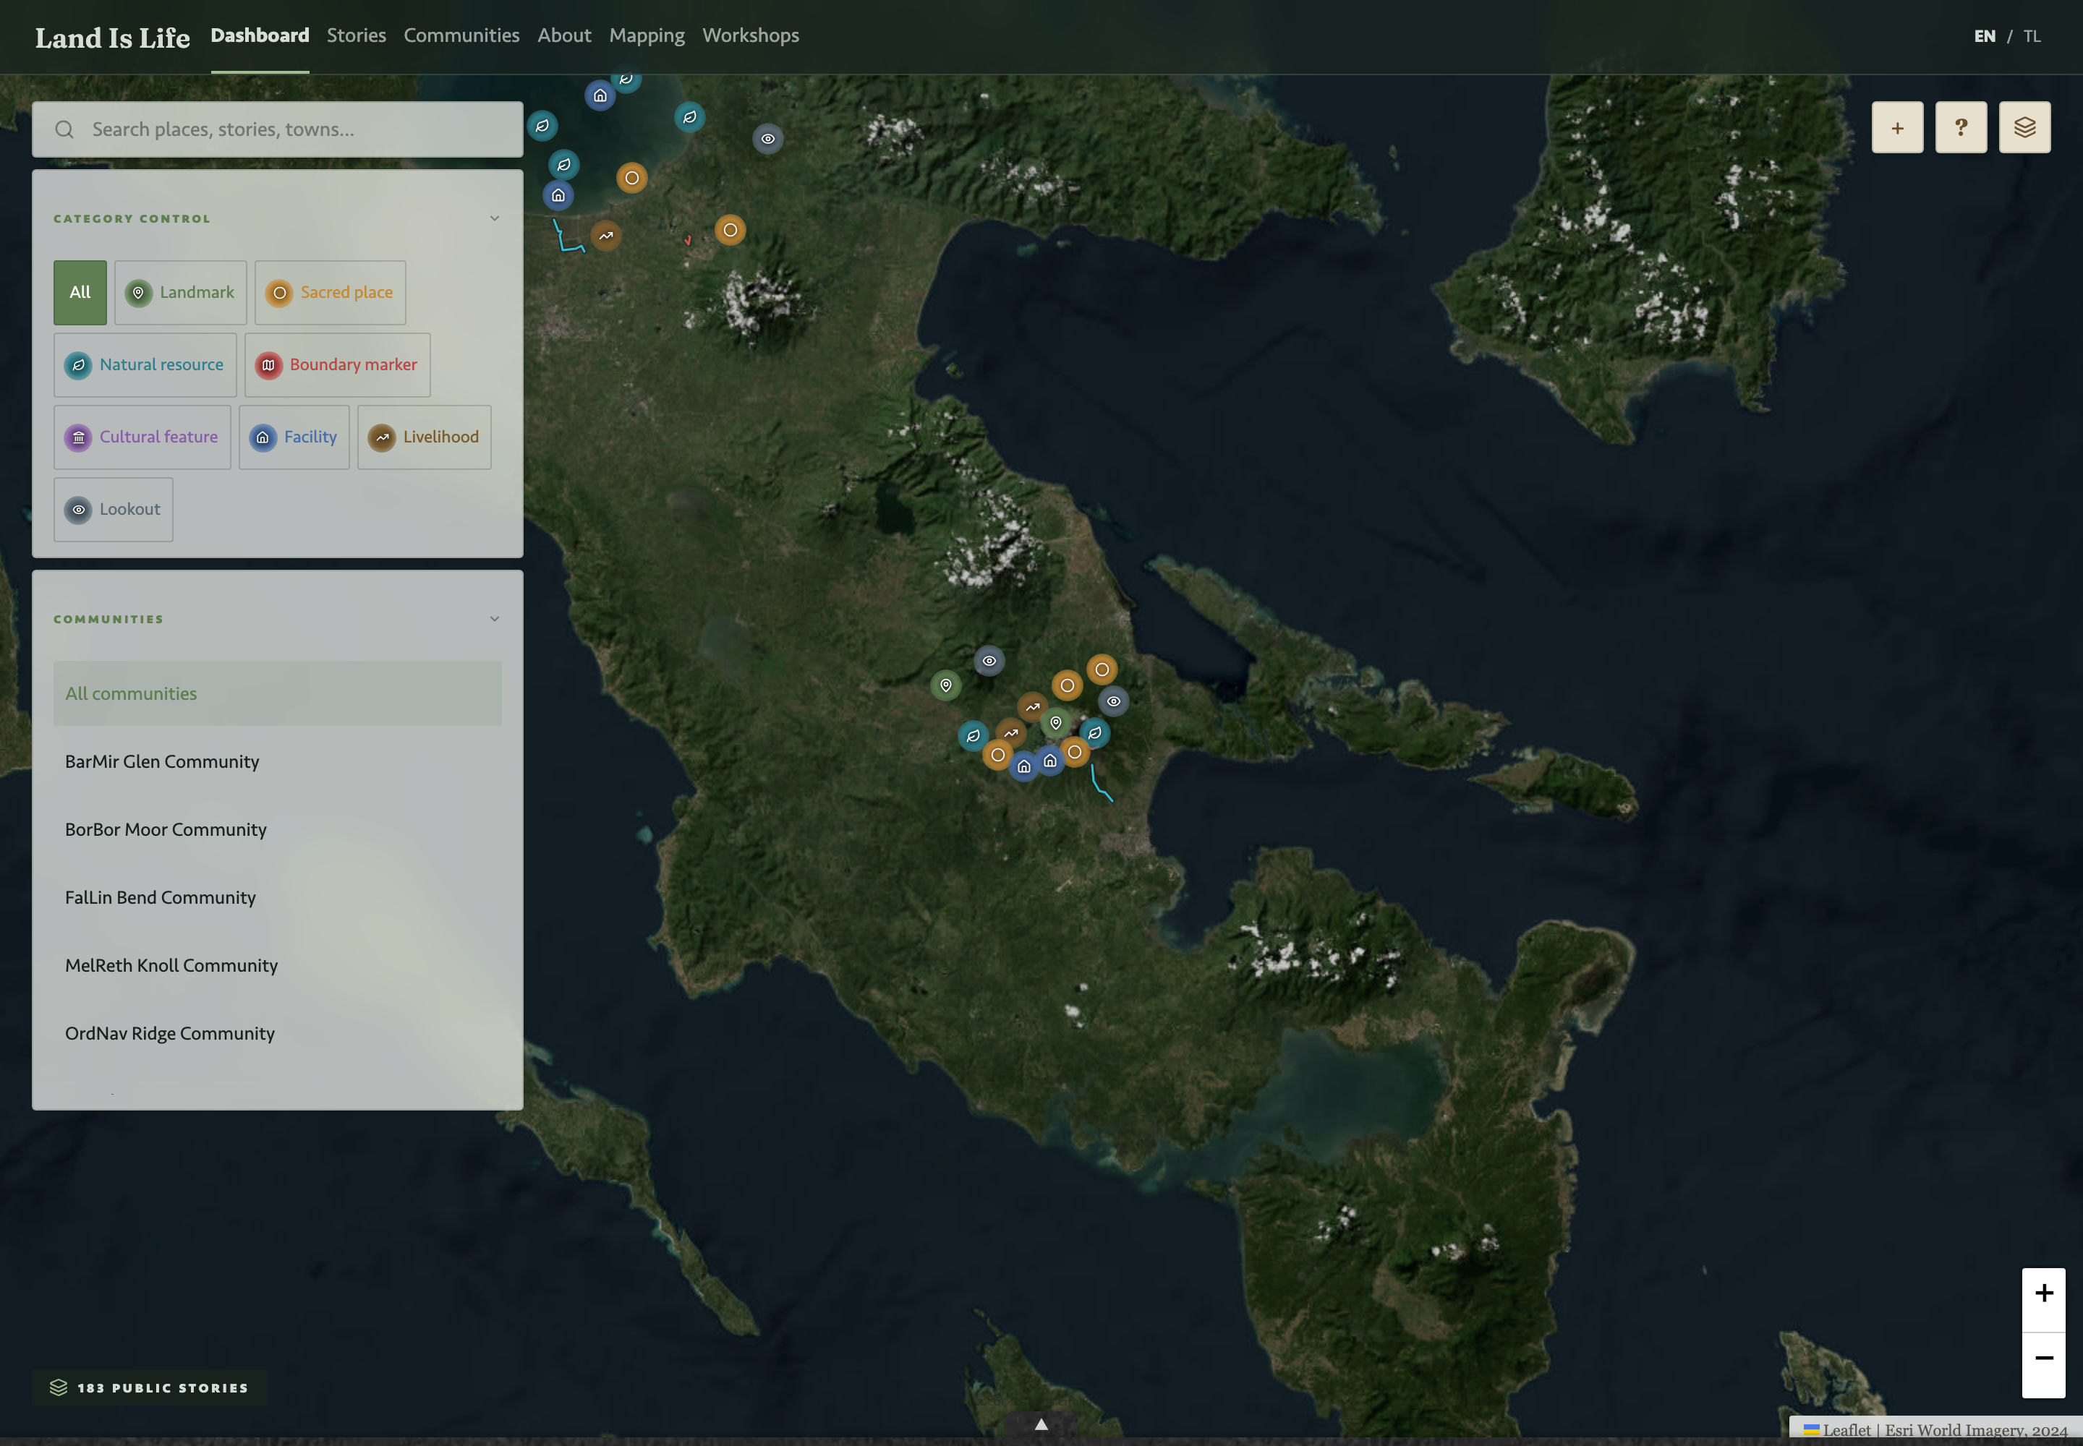Toggle the Landmark category filter
2083x1446 pixels.
[x=180, y=293]
